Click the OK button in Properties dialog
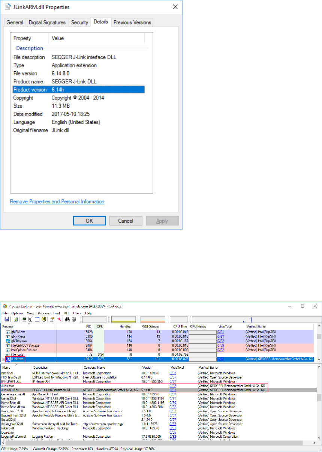The image size is (322, 452). pyautogui.click(x=89, y=221)
